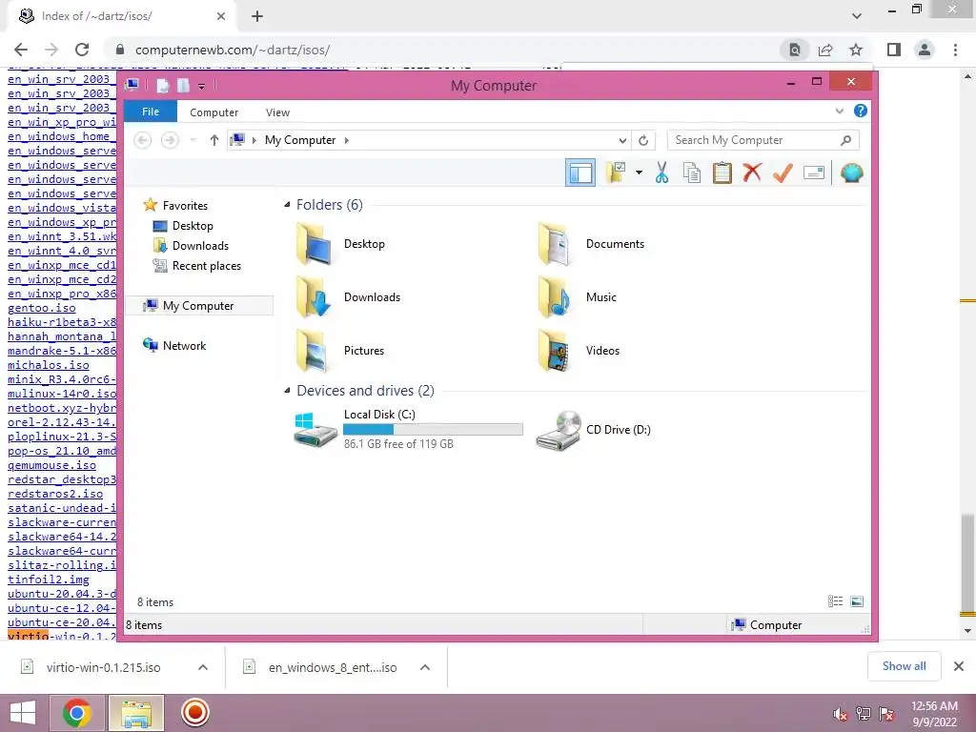Screen dimensions: 976x732
Task: Open virtio-win-0.1.215.iso download options chevron
Action: click(x=203, y=667)
